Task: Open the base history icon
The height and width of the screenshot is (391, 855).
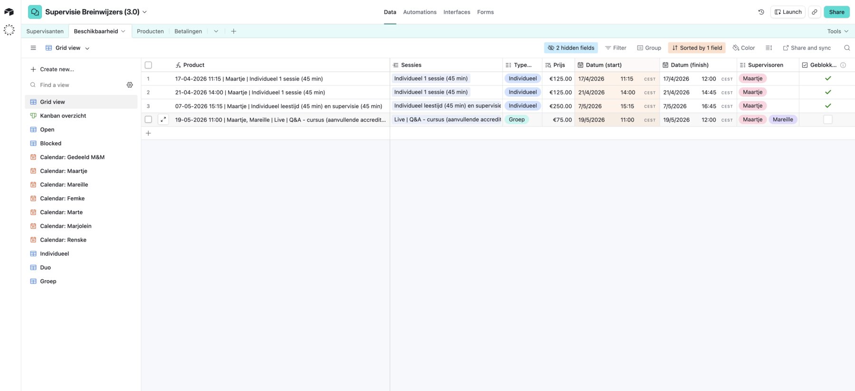Action: coord(761,12)
